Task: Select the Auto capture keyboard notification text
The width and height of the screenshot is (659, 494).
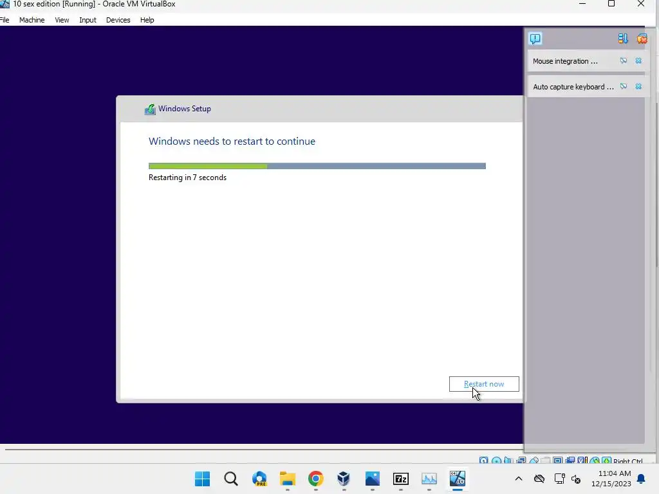Action: point(573,87)
